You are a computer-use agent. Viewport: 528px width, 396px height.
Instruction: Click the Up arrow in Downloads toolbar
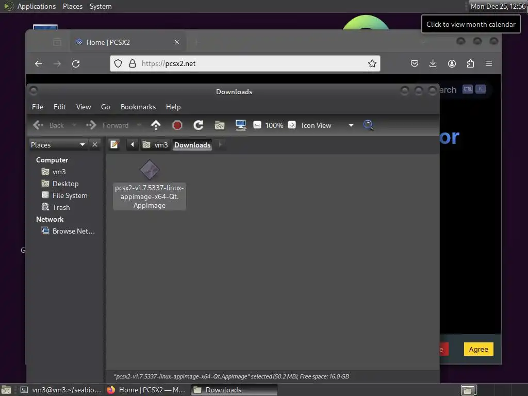pos(156,125)
